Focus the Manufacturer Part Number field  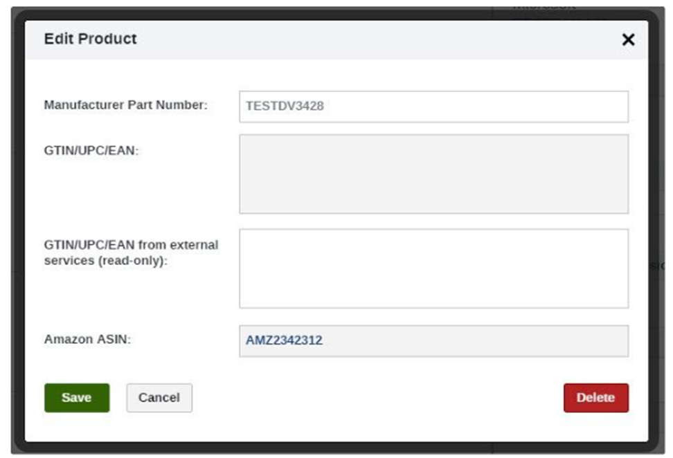coord(433,107)
